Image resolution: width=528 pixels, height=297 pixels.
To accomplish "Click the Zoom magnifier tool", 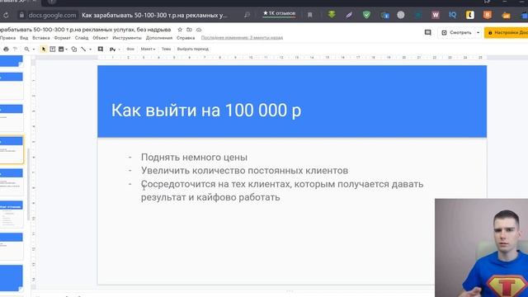I will (26, 49).
